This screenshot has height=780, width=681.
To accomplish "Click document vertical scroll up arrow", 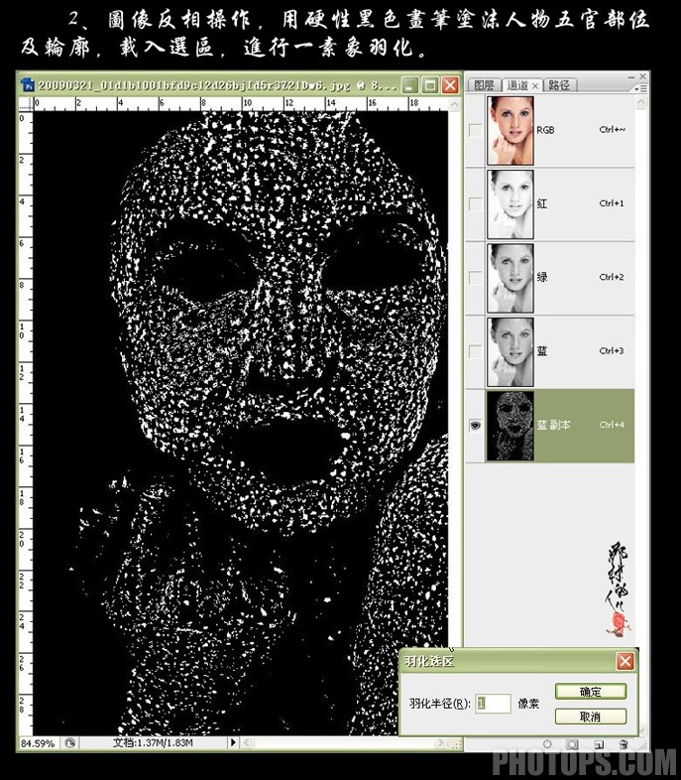I will point(454,104).
